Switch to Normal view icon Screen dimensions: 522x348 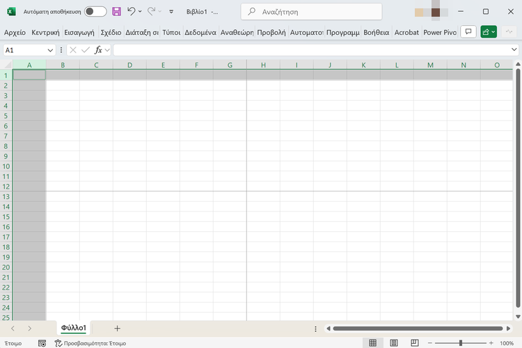(373, 342)
